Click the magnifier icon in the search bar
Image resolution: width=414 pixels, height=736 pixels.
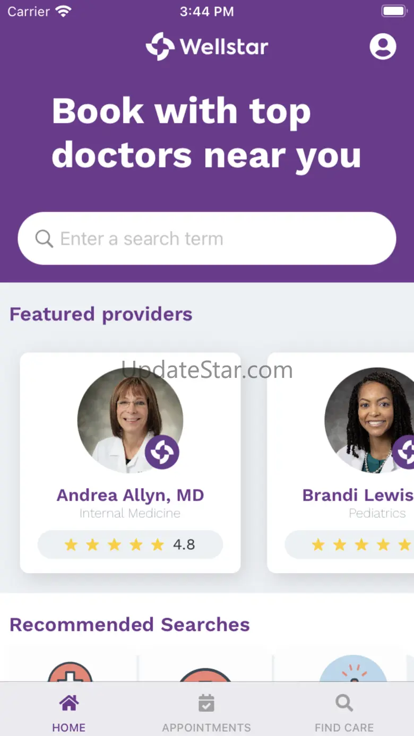[x=44, y=239]
